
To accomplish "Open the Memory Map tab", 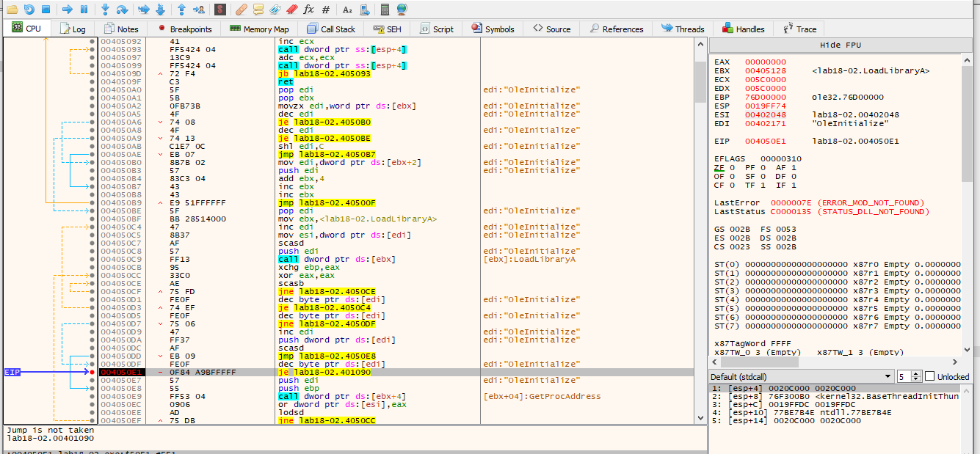I will coord(258,29).
